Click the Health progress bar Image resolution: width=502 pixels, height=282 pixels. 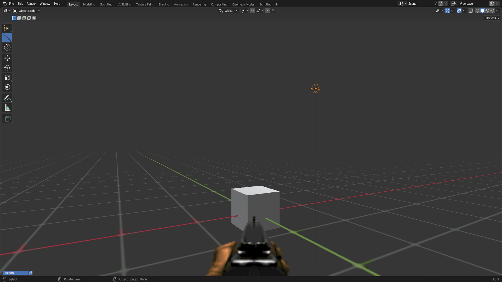pos(15,273)
